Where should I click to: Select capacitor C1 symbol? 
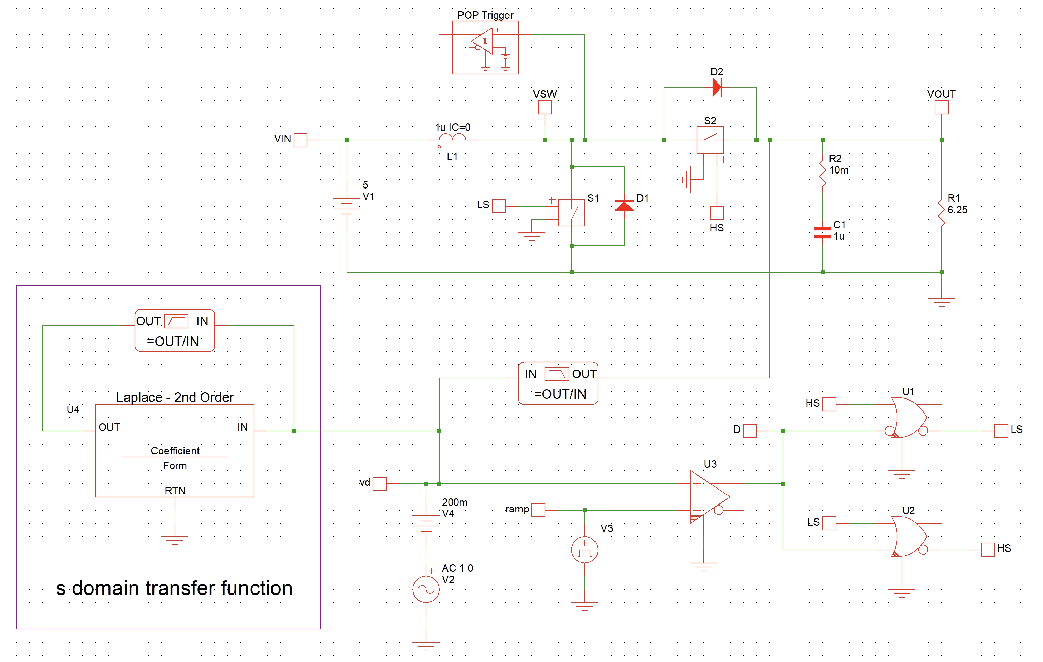point(823,232)
